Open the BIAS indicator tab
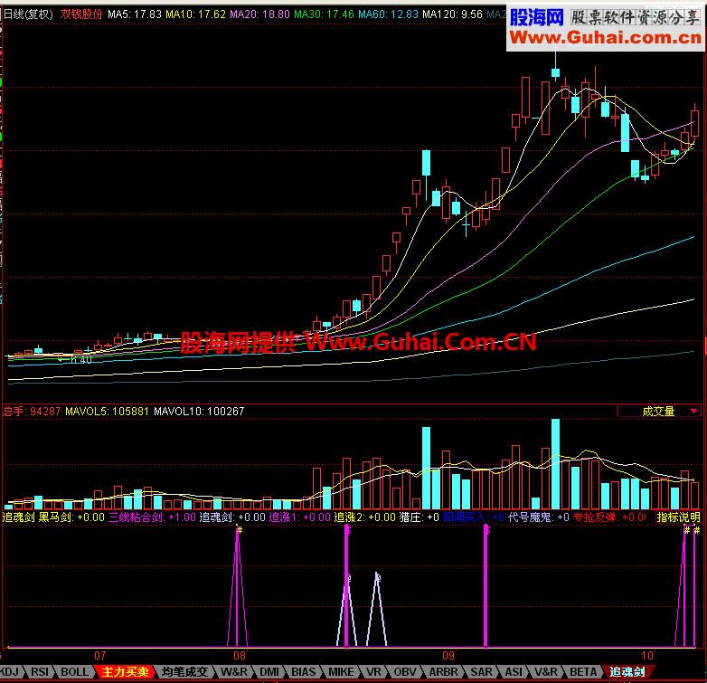Viewport: 707px width, 683px height. point(303,672)
